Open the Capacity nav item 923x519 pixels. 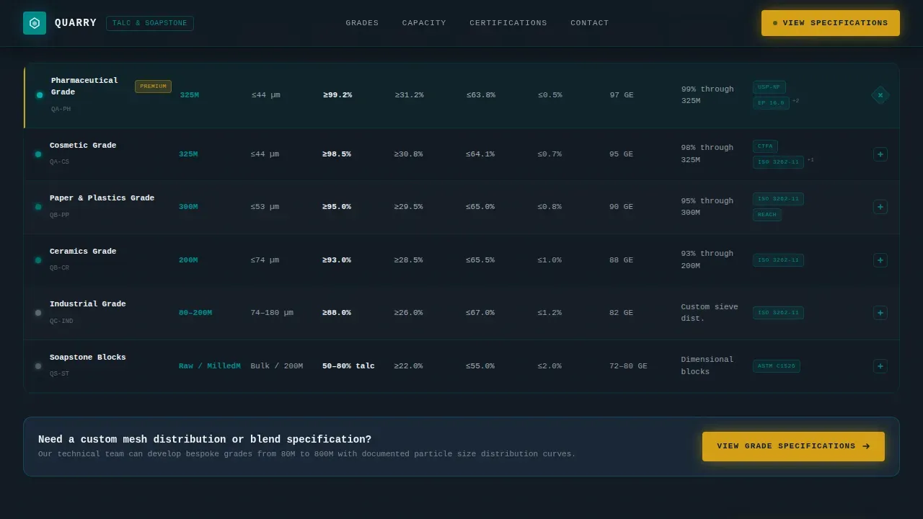click(x=424, y=23)
